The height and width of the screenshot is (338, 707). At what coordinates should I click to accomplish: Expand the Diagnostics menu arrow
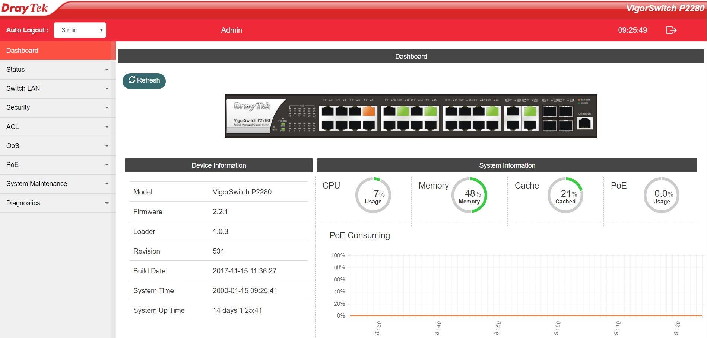pyautogui.click(x=107, y=203)
